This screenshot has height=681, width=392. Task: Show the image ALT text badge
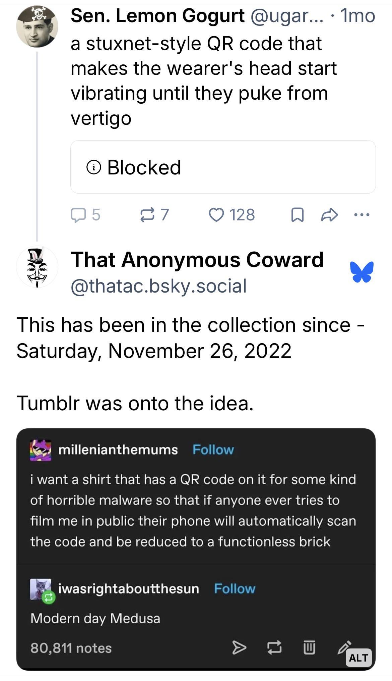pos(358,658)
